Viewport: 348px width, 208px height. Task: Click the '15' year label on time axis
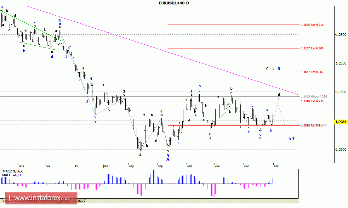[x=76, y=166]
